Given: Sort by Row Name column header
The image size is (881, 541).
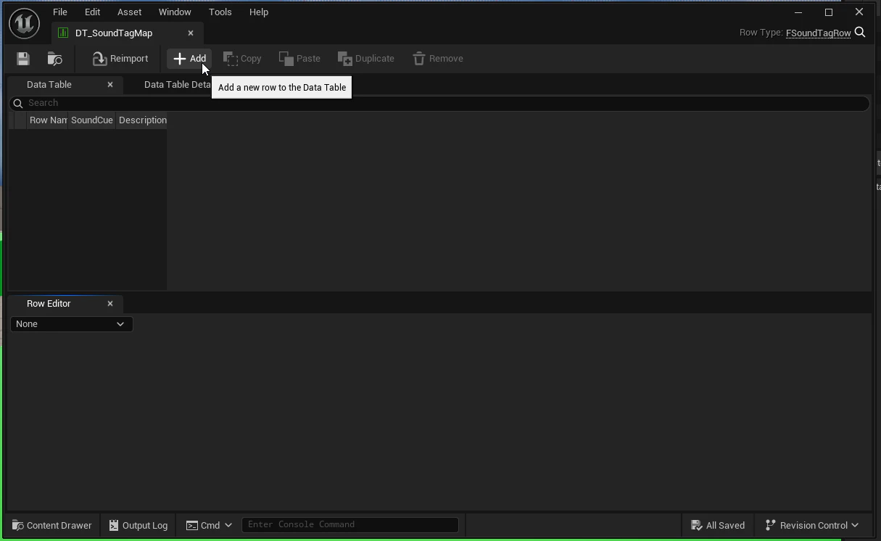Looking at the screenshot, I should [47, 120].
